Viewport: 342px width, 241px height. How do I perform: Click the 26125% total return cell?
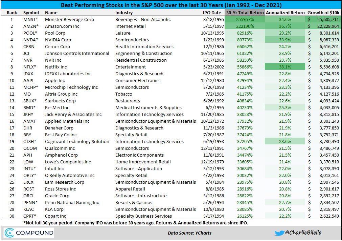(x=245, y=216)
